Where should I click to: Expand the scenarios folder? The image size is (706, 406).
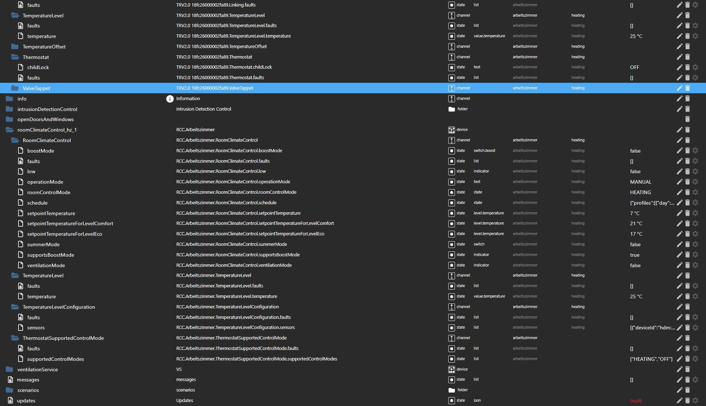click(x=9, y=390)
